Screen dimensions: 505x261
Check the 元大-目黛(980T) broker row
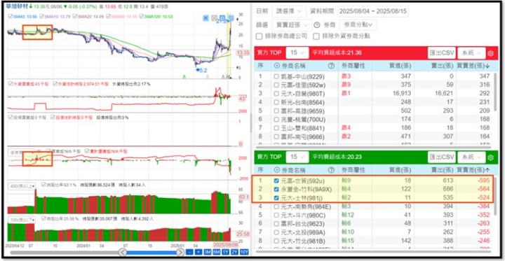[276, 93]
